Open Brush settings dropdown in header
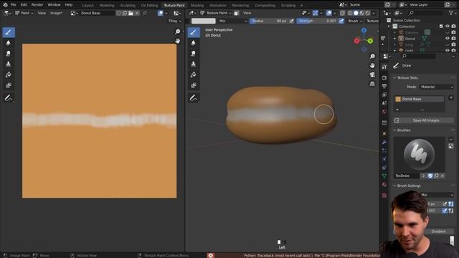Screen dimensions: 459x258 pos(355,21)
